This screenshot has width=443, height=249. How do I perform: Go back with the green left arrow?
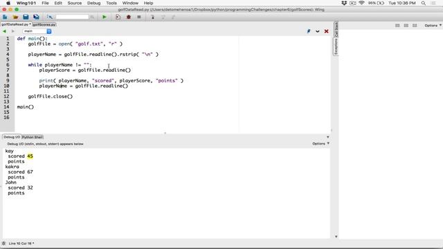point(4,31)
